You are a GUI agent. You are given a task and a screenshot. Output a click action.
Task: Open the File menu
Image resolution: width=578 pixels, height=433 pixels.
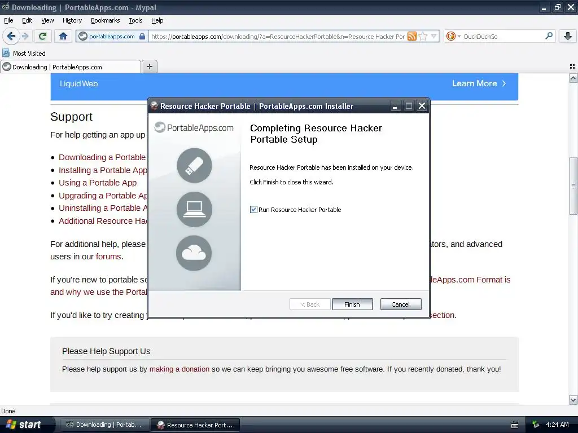(x=8, y=20)
